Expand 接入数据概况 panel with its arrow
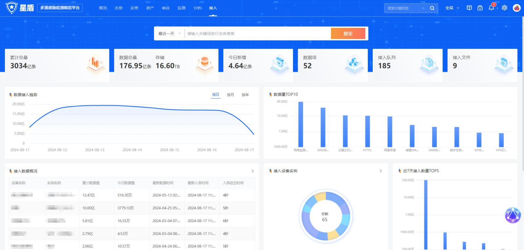524x250 pixels. 253,171
